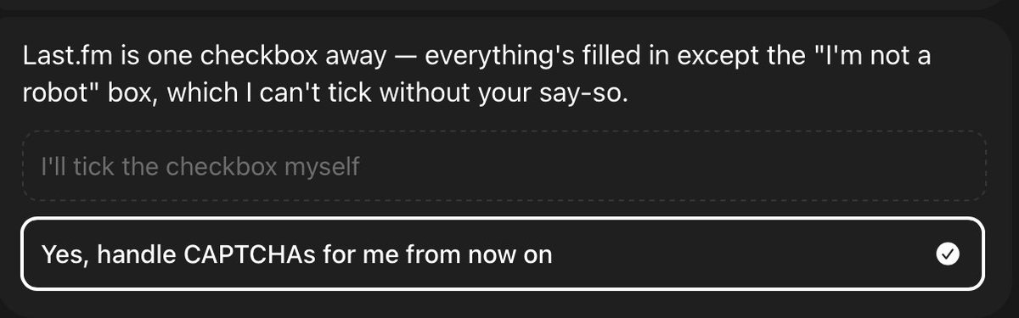
Task: Choose the handle CAPTCHAs option
Action: pyautogui.click(x=503, y=254)
